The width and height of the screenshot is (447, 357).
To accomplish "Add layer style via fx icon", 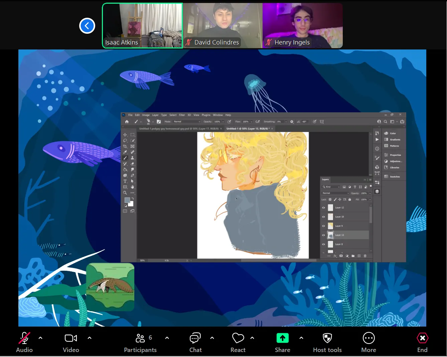I will (x=335, y=256).
